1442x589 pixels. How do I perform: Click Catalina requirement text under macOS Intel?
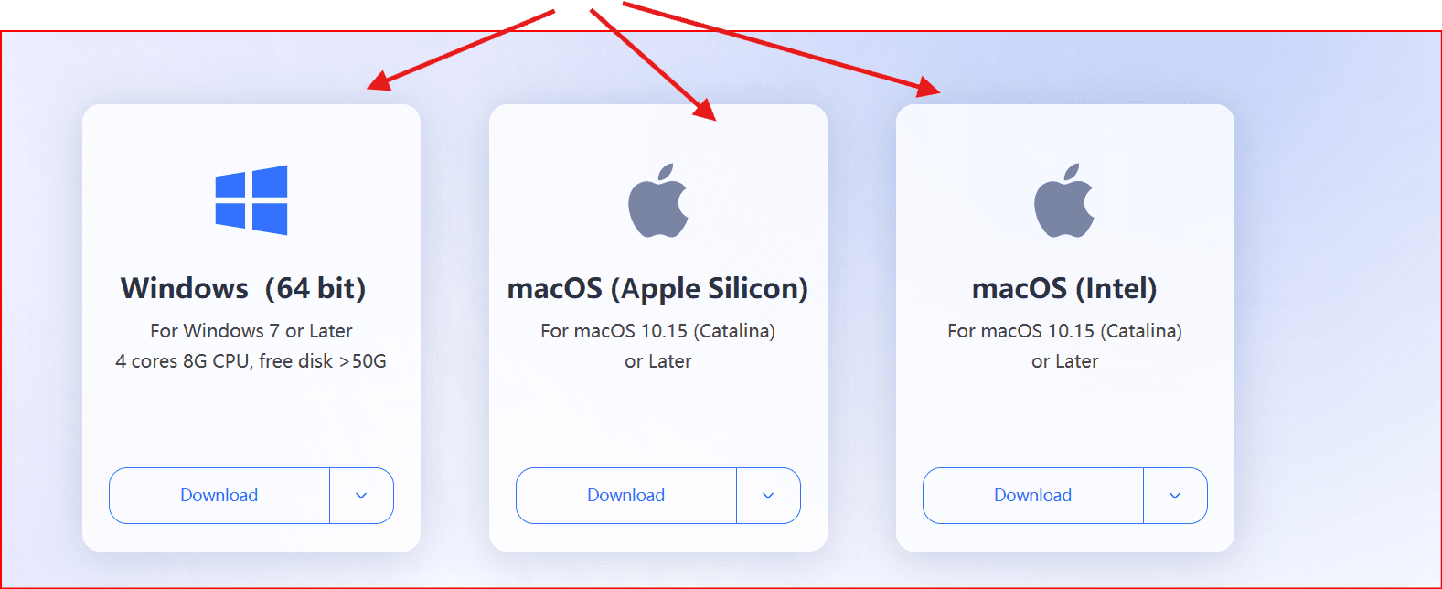pos(1064,331)
